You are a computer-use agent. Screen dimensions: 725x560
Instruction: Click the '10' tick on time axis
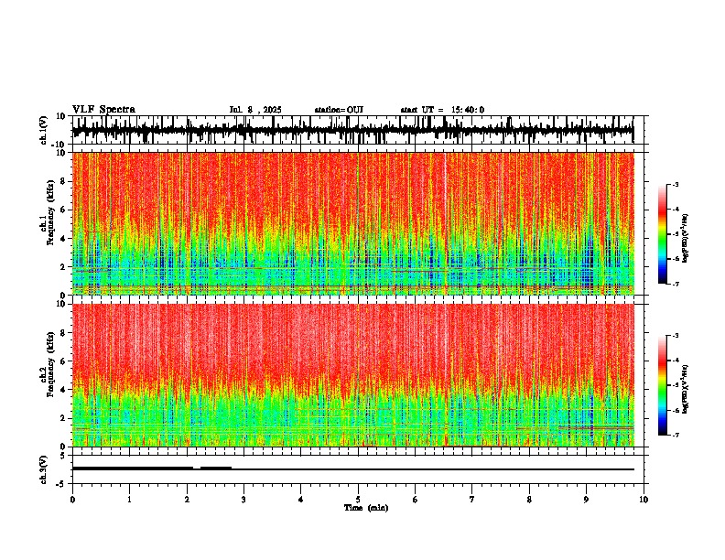644,500
